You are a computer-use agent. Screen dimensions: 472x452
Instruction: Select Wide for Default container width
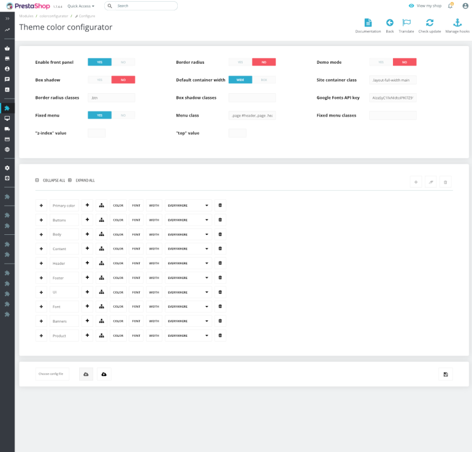click(240, 80)
